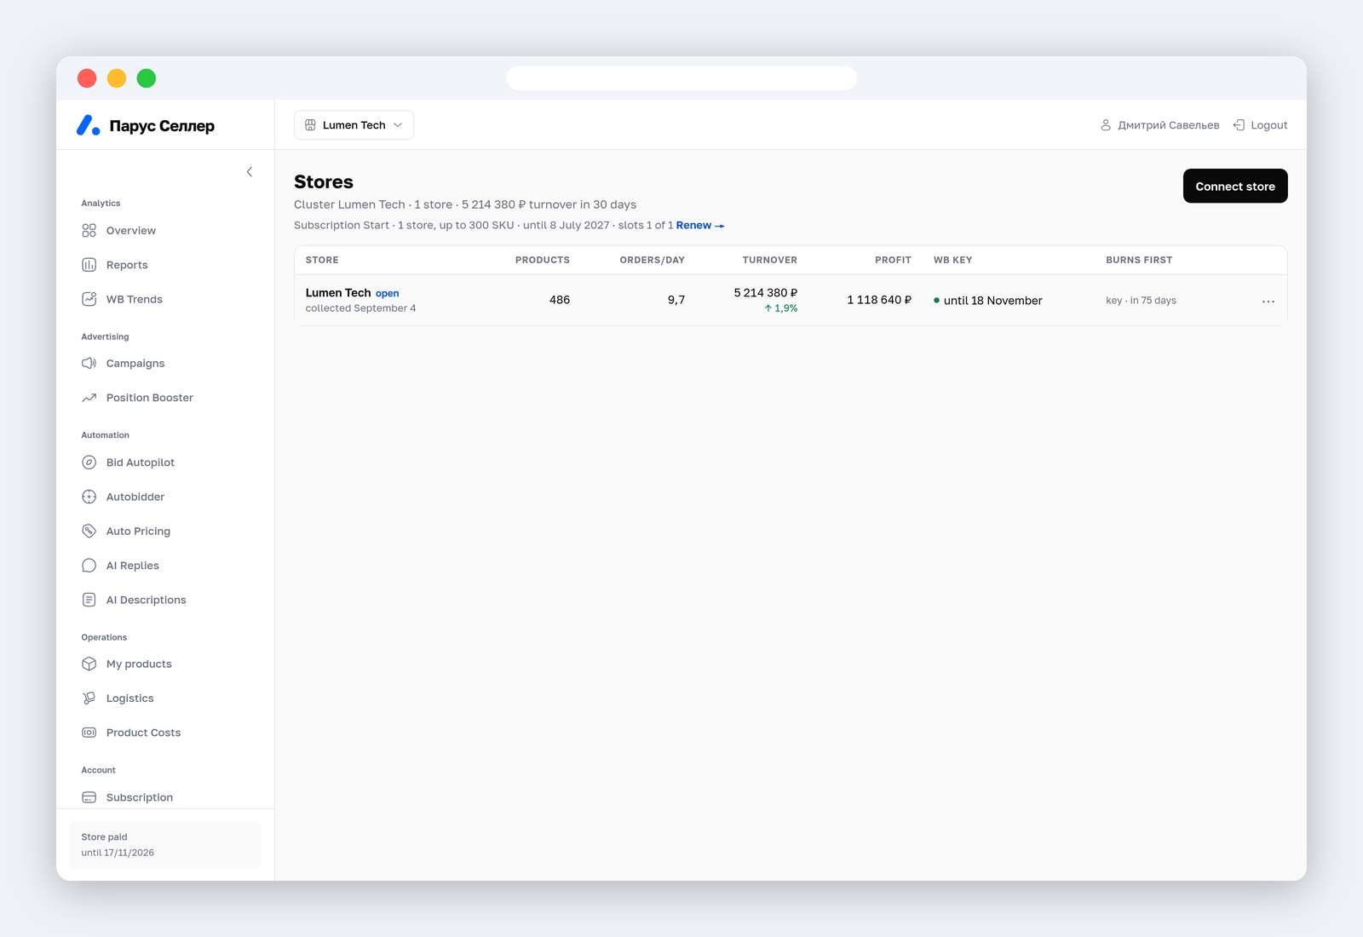Image resolution: width=1363 pixels, height=937 pixels.
Task: Open the Subscription page
Action: point(140,797)
